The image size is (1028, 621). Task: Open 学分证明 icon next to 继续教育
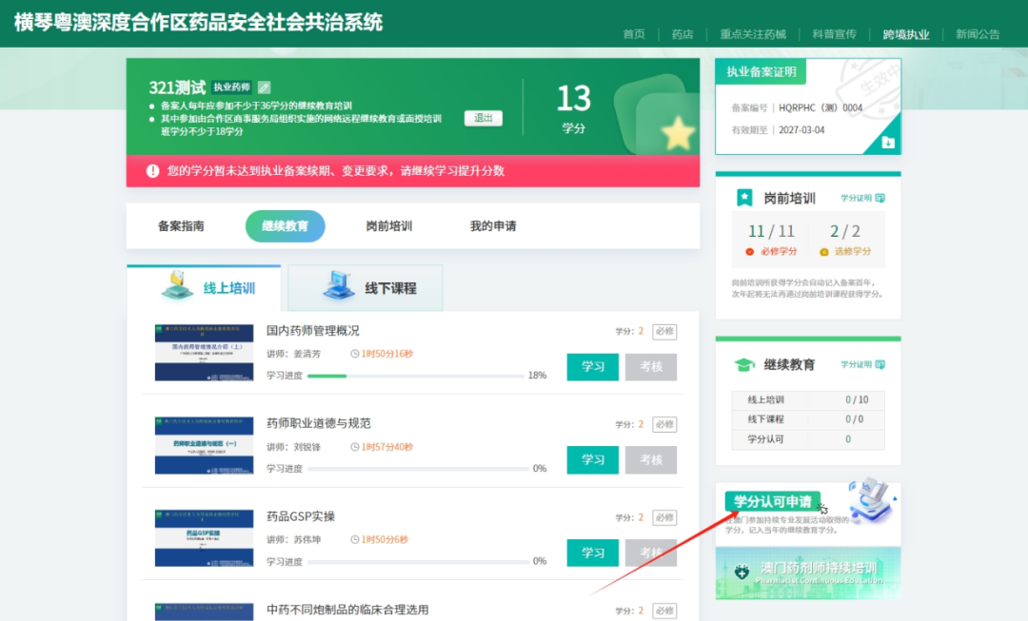880,364
